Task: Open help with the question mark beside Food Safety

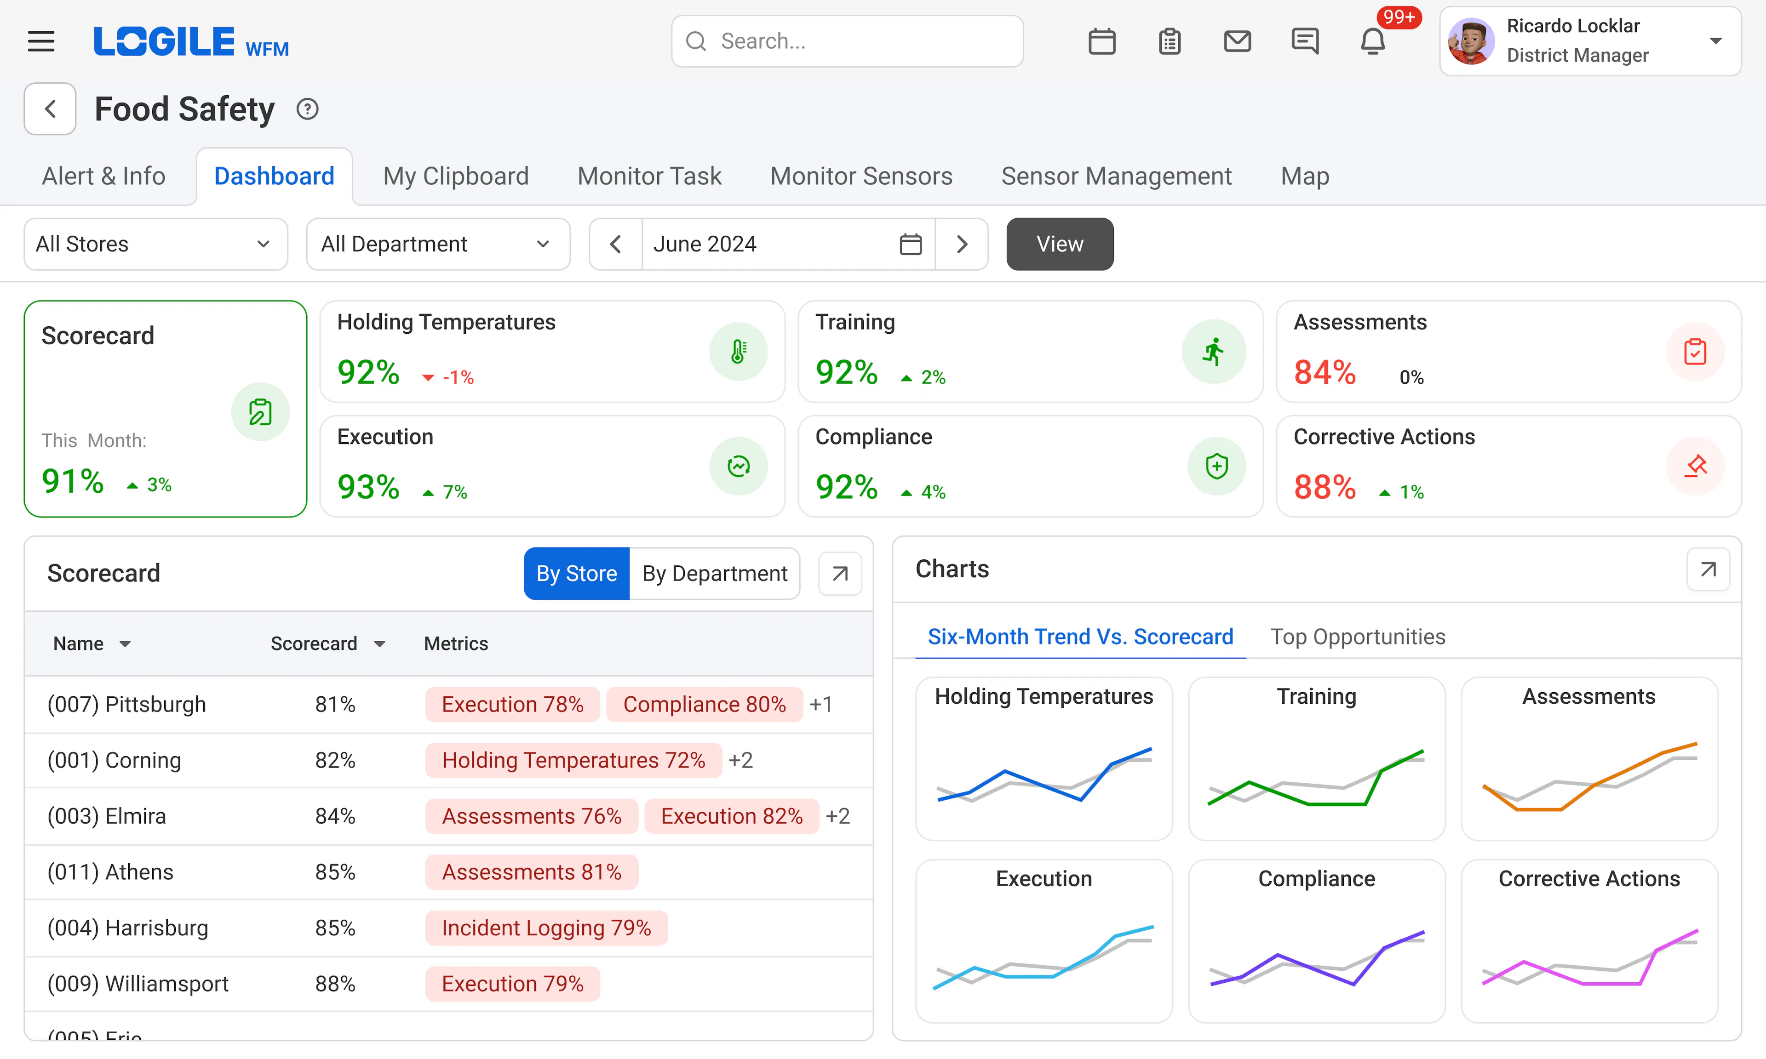Action: coord(307,108)
